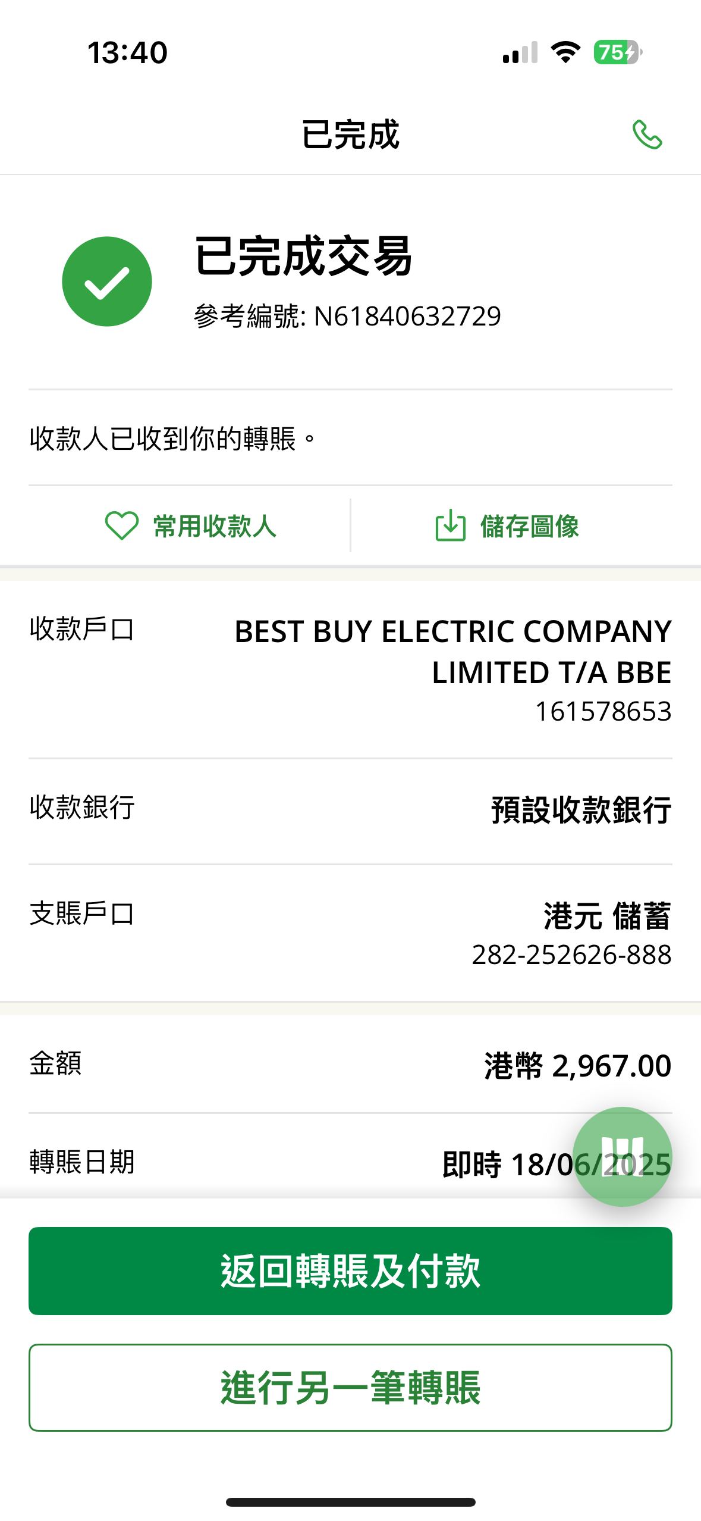Tap payee account number 161578653

[603, 712]
